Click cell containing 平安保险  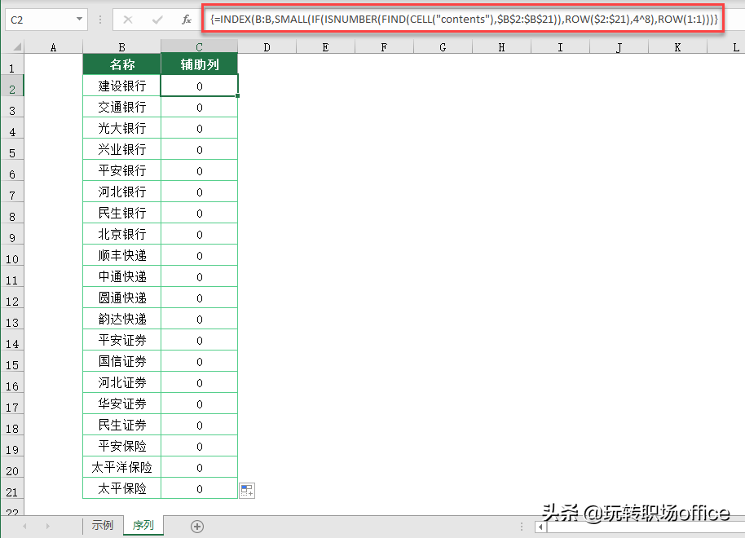[122, 446]
